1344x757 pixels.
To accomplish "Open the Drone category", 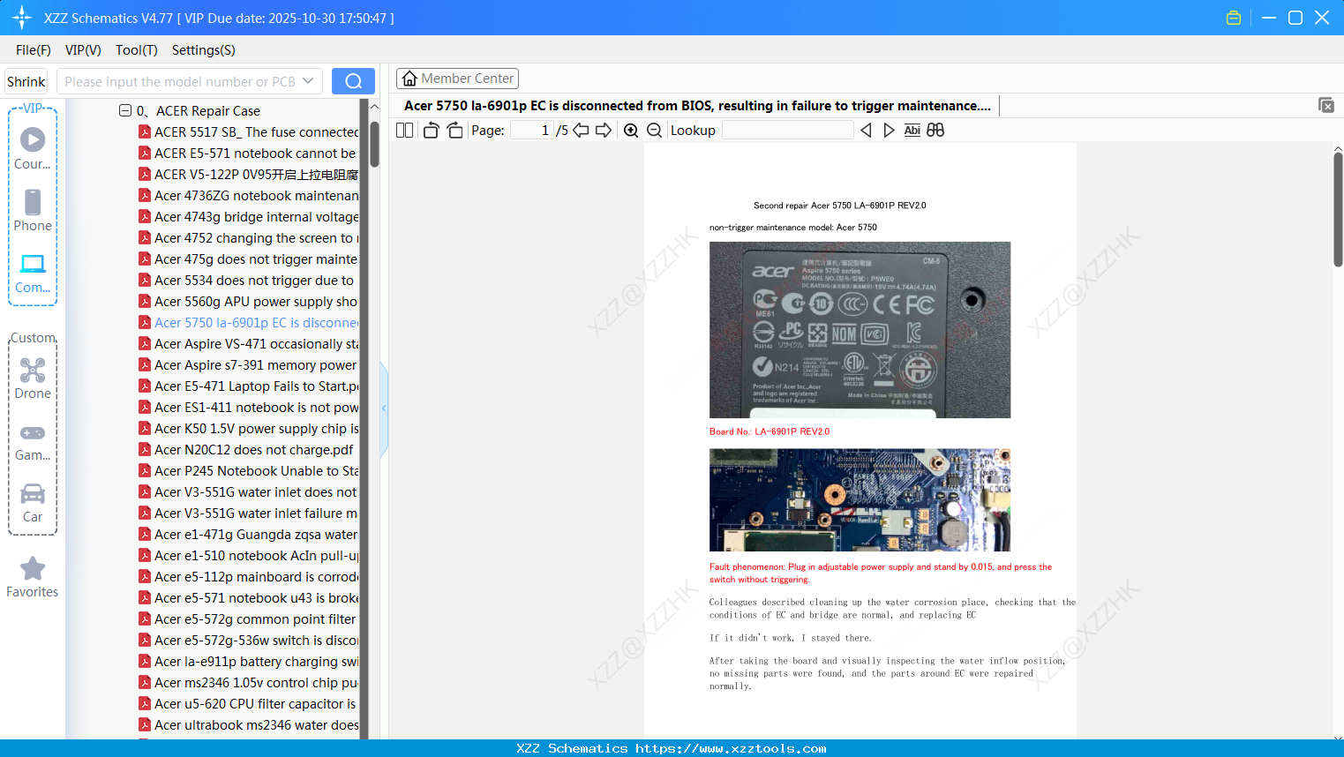I will coord(33,378).
